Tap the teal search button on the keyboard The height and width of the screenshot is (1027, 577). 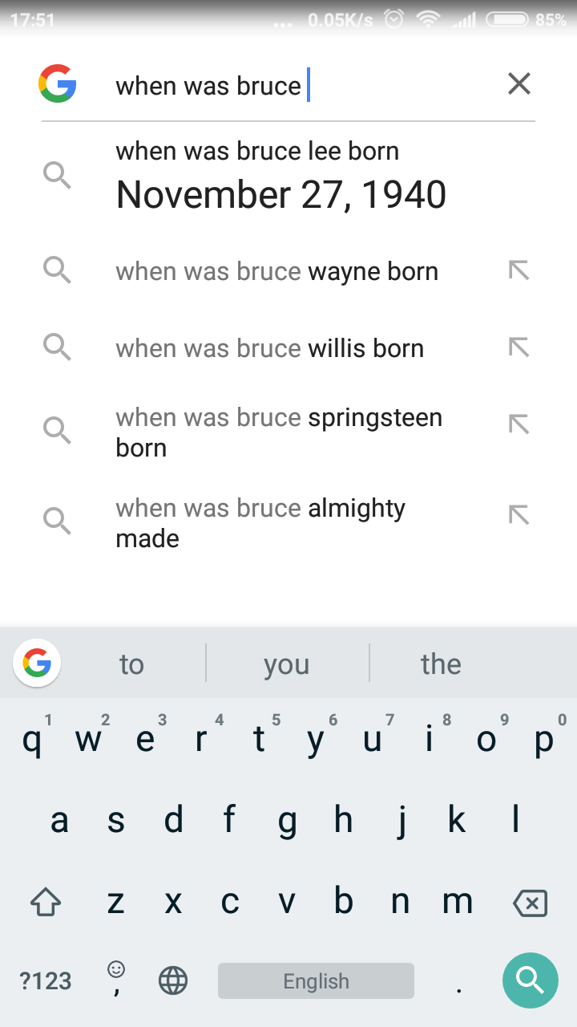(x=530, y=980)
